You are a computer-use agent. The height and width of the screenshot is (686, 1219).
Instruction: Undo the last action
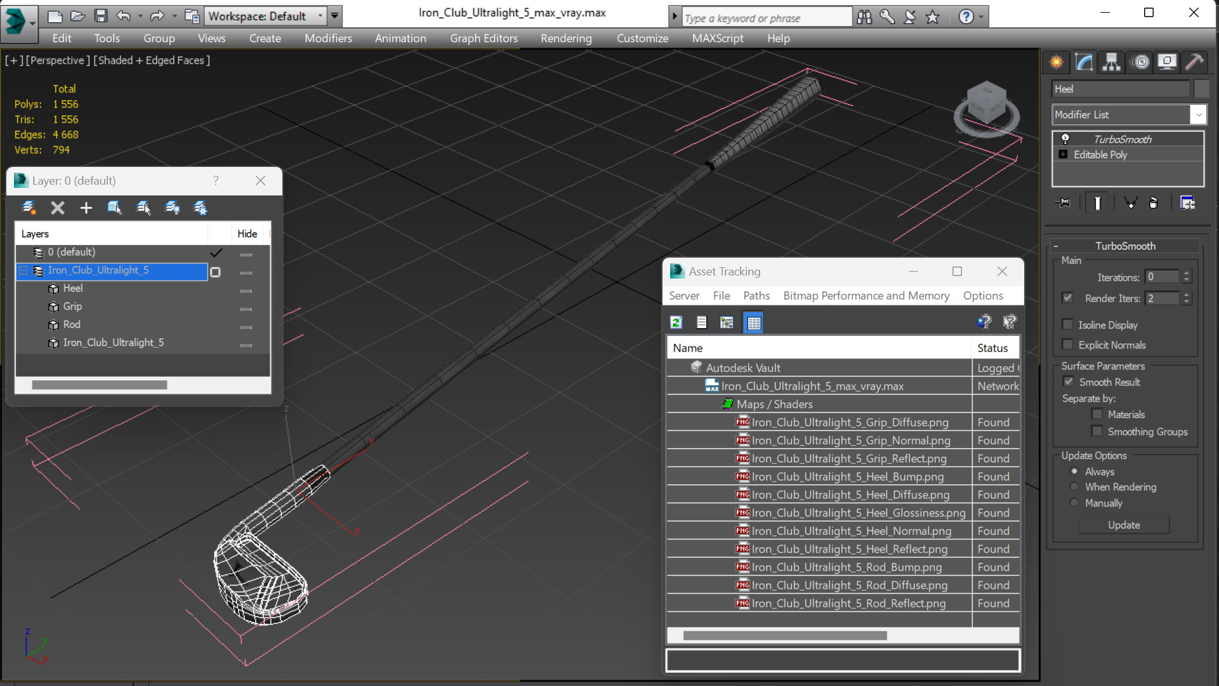124,16
